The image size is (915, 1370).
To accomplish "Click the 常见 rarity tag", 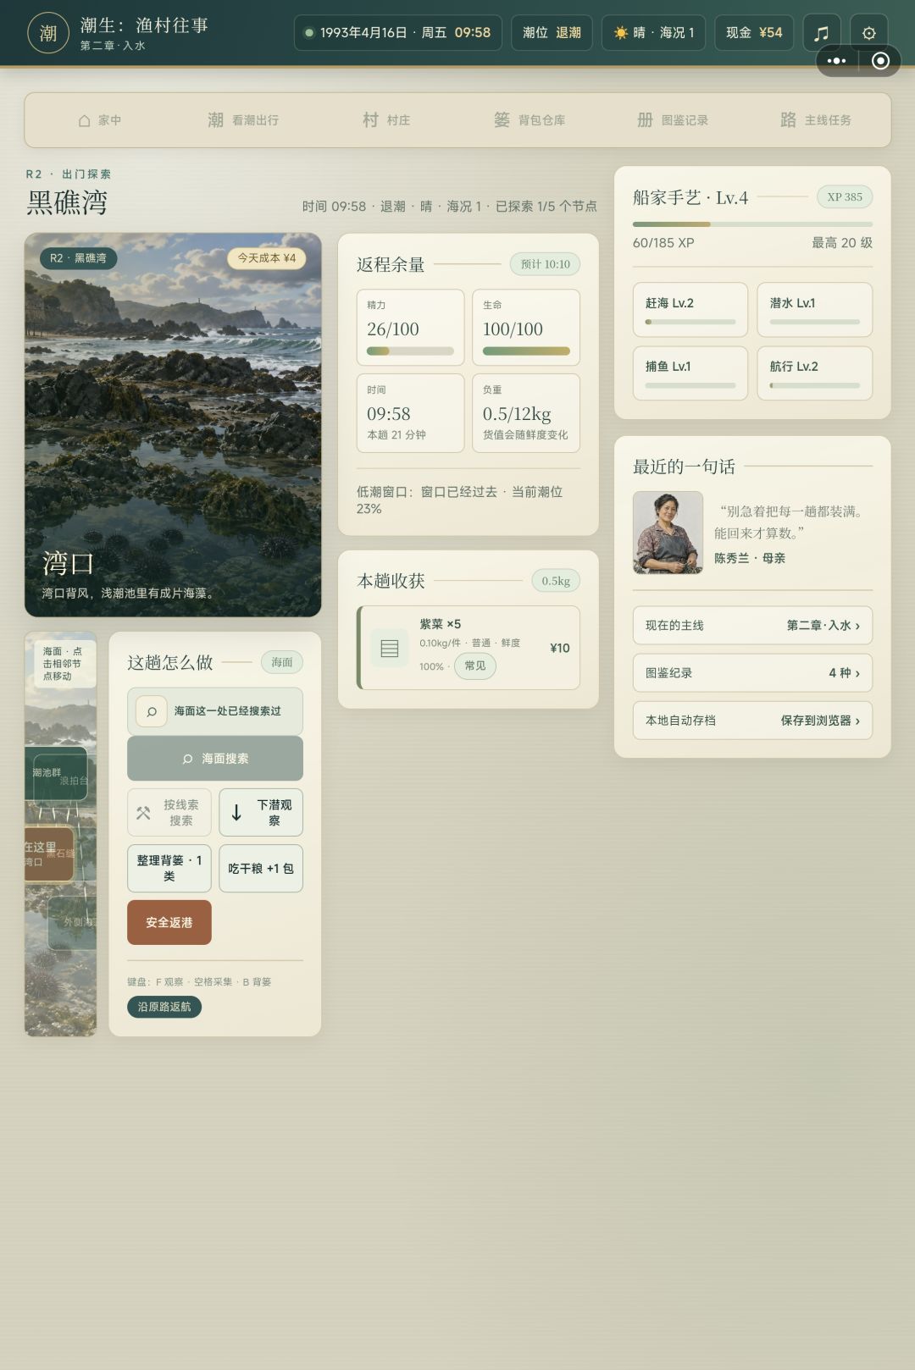I will point(475,666).
